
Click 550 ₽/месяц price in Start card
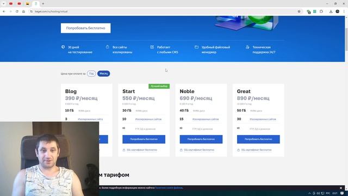coord(139,98)
